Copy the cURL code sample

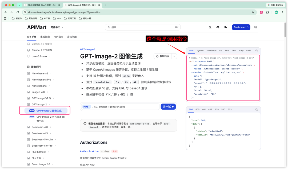click(257, 51)
